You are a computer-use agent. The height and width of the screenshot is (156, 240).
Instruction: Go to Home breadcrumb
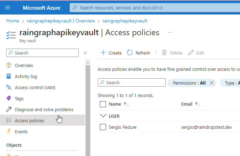tap(13, 21)
